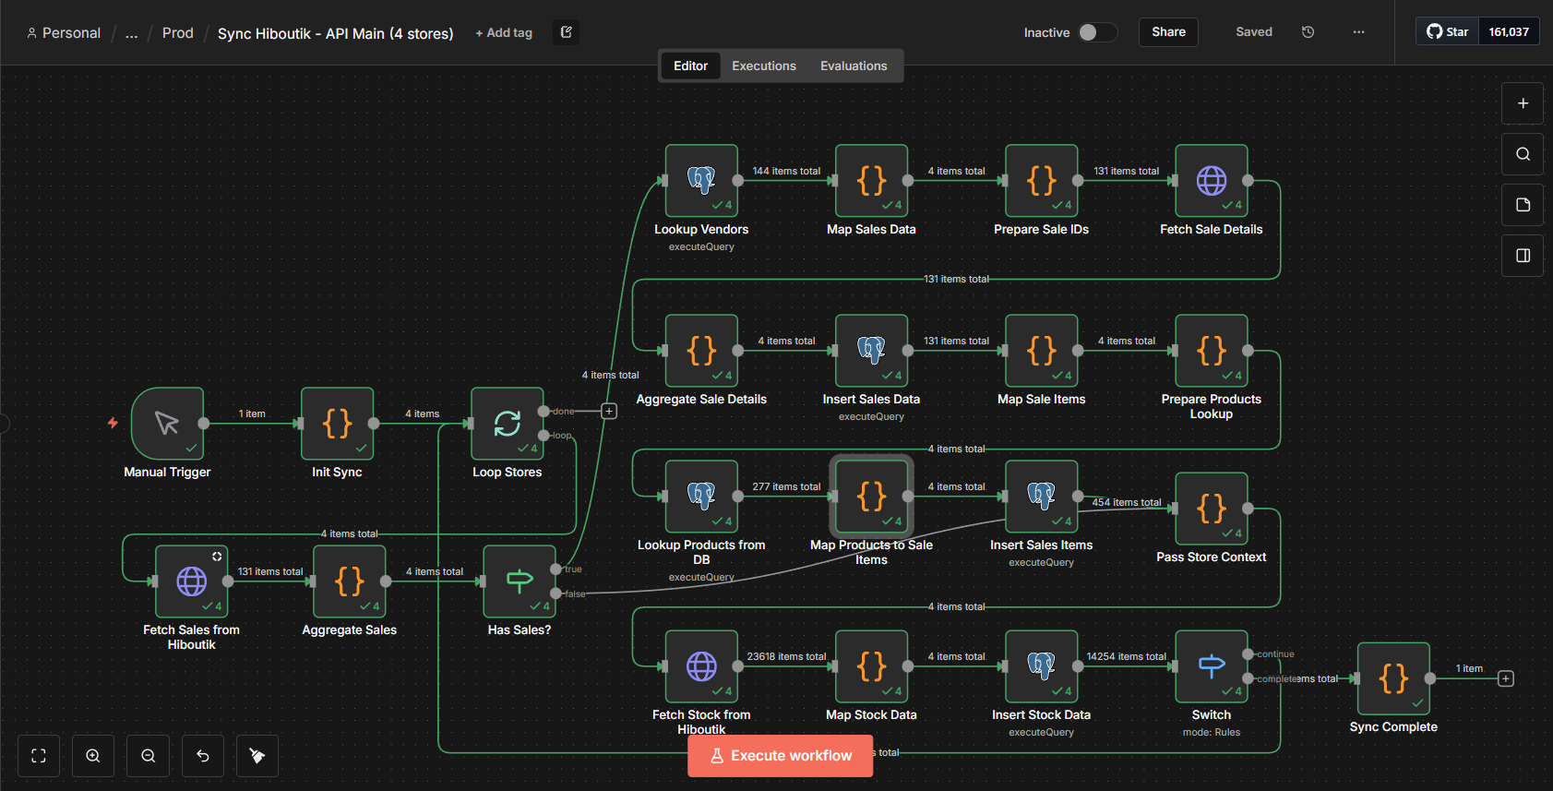Select the Prepare Sale IDs node
The image size is (1553, 791).
[x=1041, y=181]
